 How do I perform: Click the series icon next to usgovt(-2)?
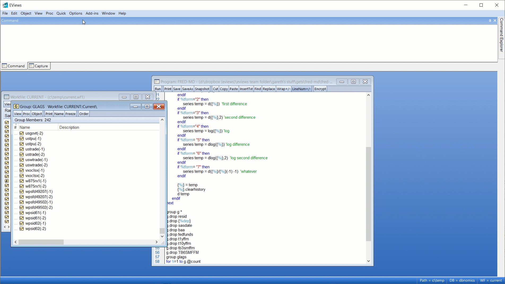(x=22, y=133)
